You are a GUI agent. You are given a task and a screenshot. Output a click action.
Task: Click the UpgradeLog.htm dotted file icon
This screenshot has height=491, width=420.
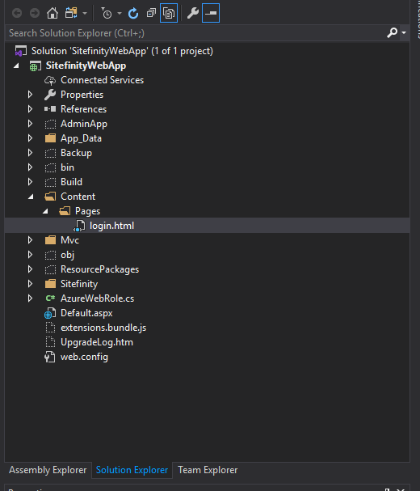point(50,342)
